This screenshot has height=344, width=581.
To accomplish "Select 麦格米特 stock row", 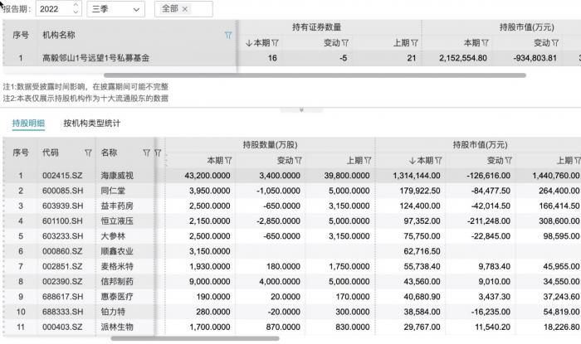I will pyautogui.click(x=291, y=267).
